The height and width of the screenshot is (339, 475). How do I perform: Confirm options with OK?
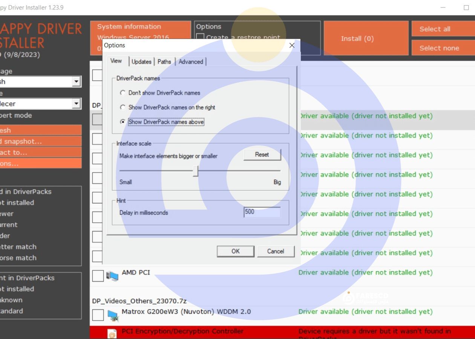click(x=236, y=251)
